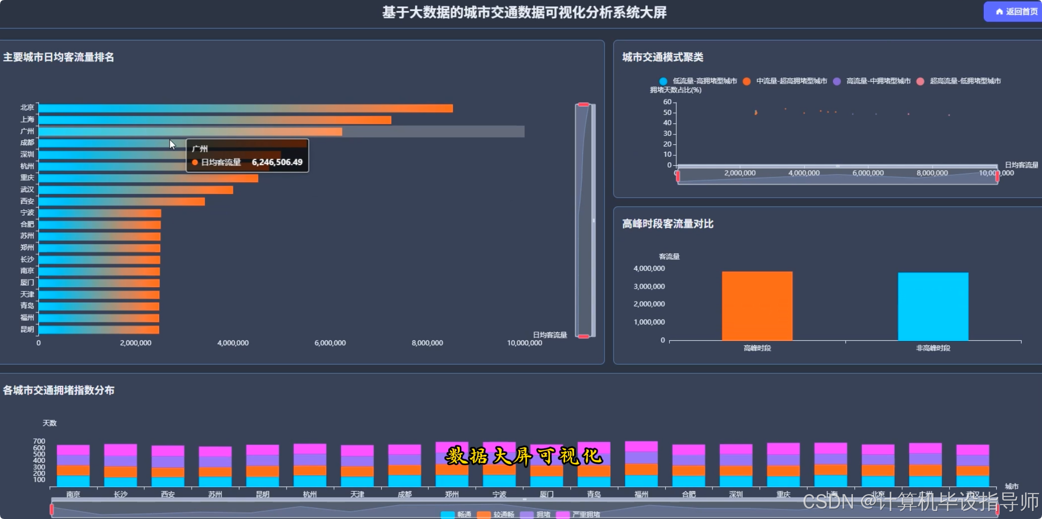Viewport: 1042px width, 519px height.
Task: Click the 返回首页 button
Action: point(1016,11)
